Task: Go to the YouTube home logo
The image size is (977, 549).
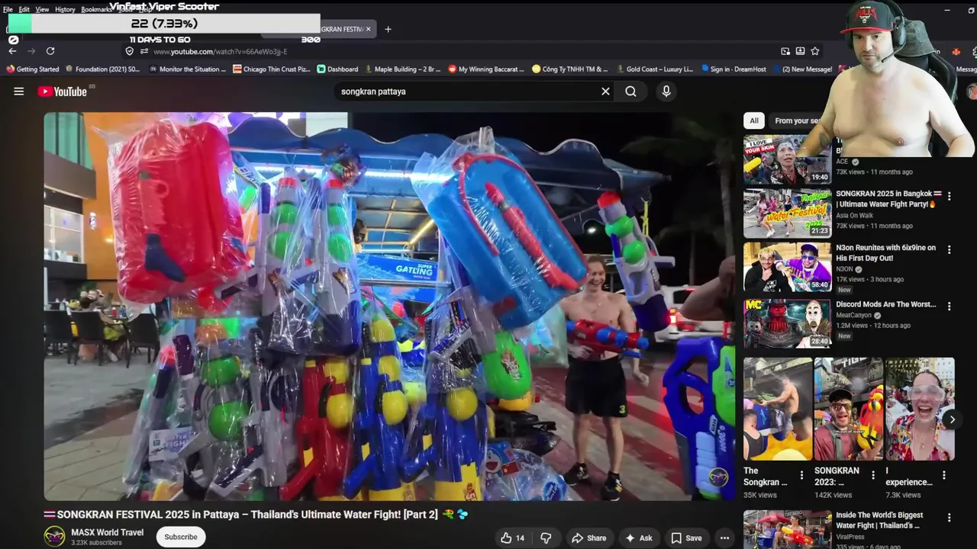Action: tap(63, 91)
